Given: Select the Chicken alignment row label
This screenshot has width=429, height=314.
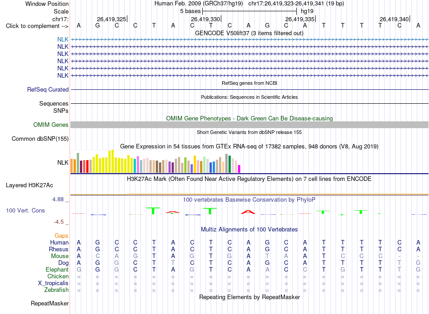Looking at the screenshot, I should coord(58,277).
